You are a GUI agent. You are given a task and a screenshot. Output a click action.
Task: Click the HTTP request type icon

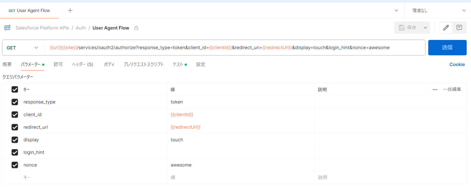tap(7, 28)
